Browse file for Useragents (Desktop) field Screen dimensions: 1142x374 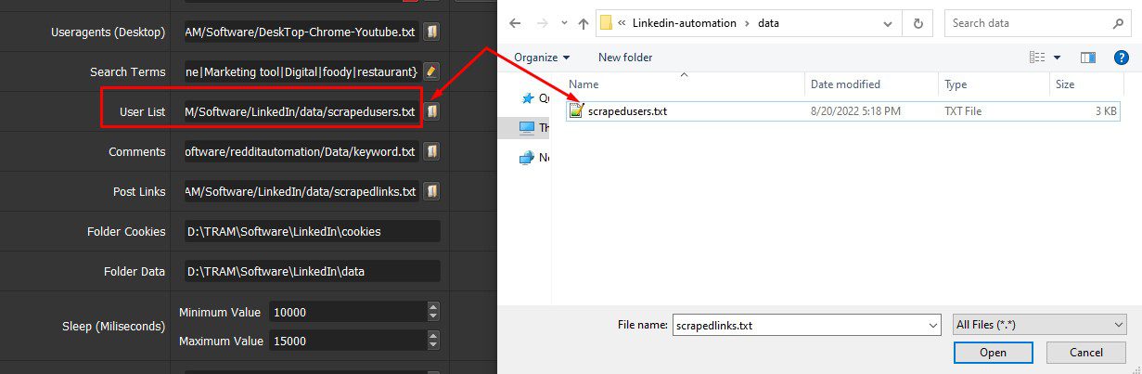tap(431, 32)
